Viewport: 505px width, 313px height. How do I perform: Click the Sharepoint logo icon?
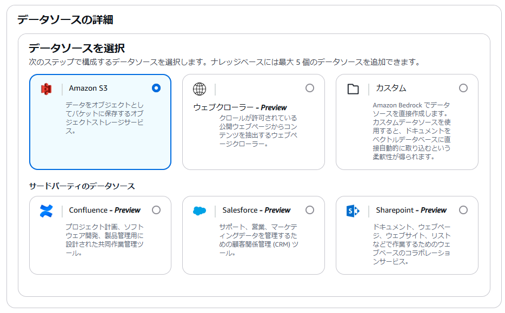click(353, 211)
